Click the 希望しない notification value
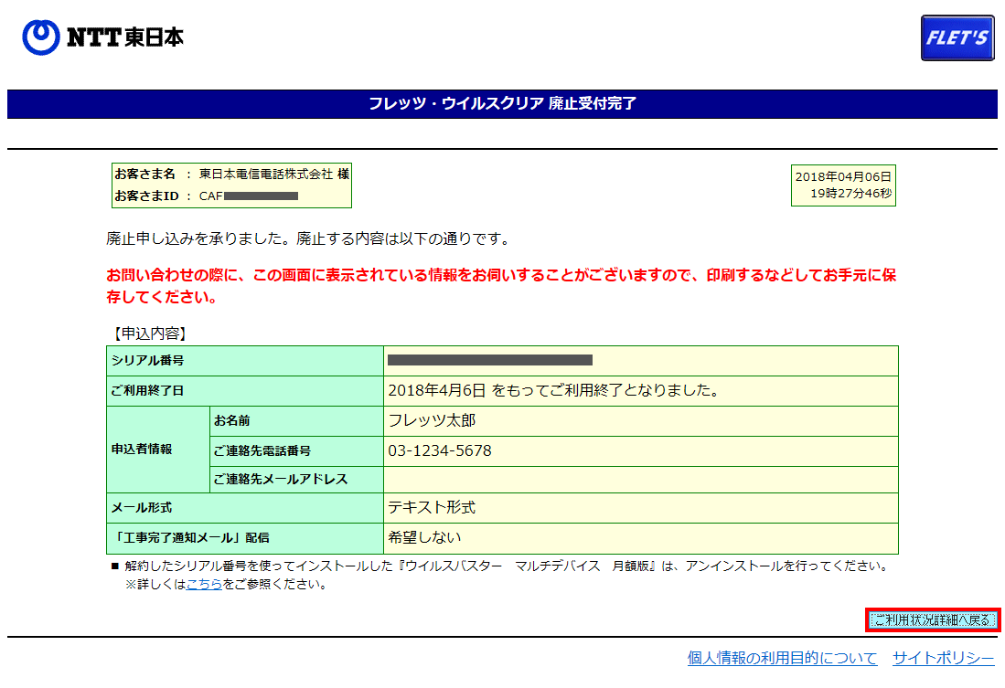 point(424,537)
